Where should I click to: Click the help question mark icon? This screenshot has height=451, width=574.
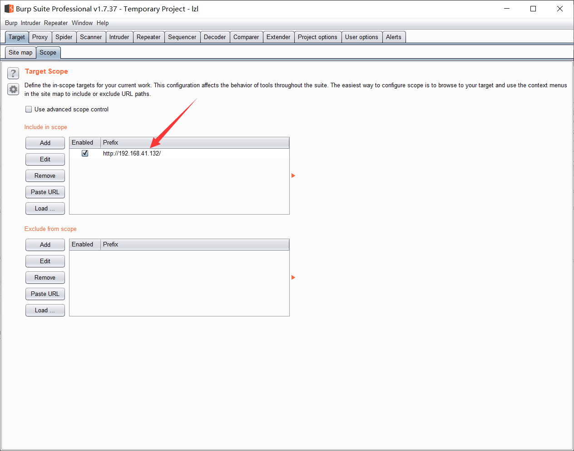(13, 73)
